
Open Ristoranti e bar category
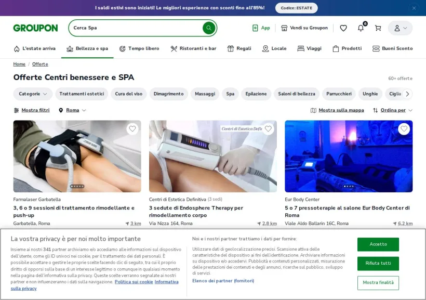193,48
